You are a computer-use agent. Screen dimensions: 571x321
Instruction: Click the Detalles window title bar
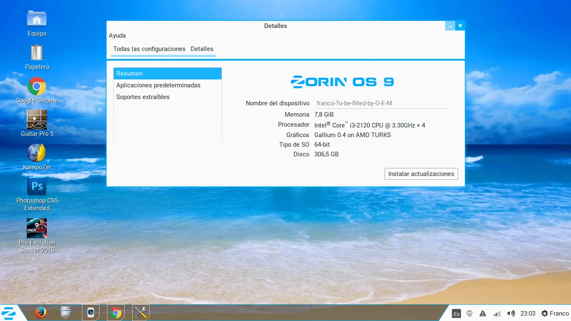tap(275, 26)
